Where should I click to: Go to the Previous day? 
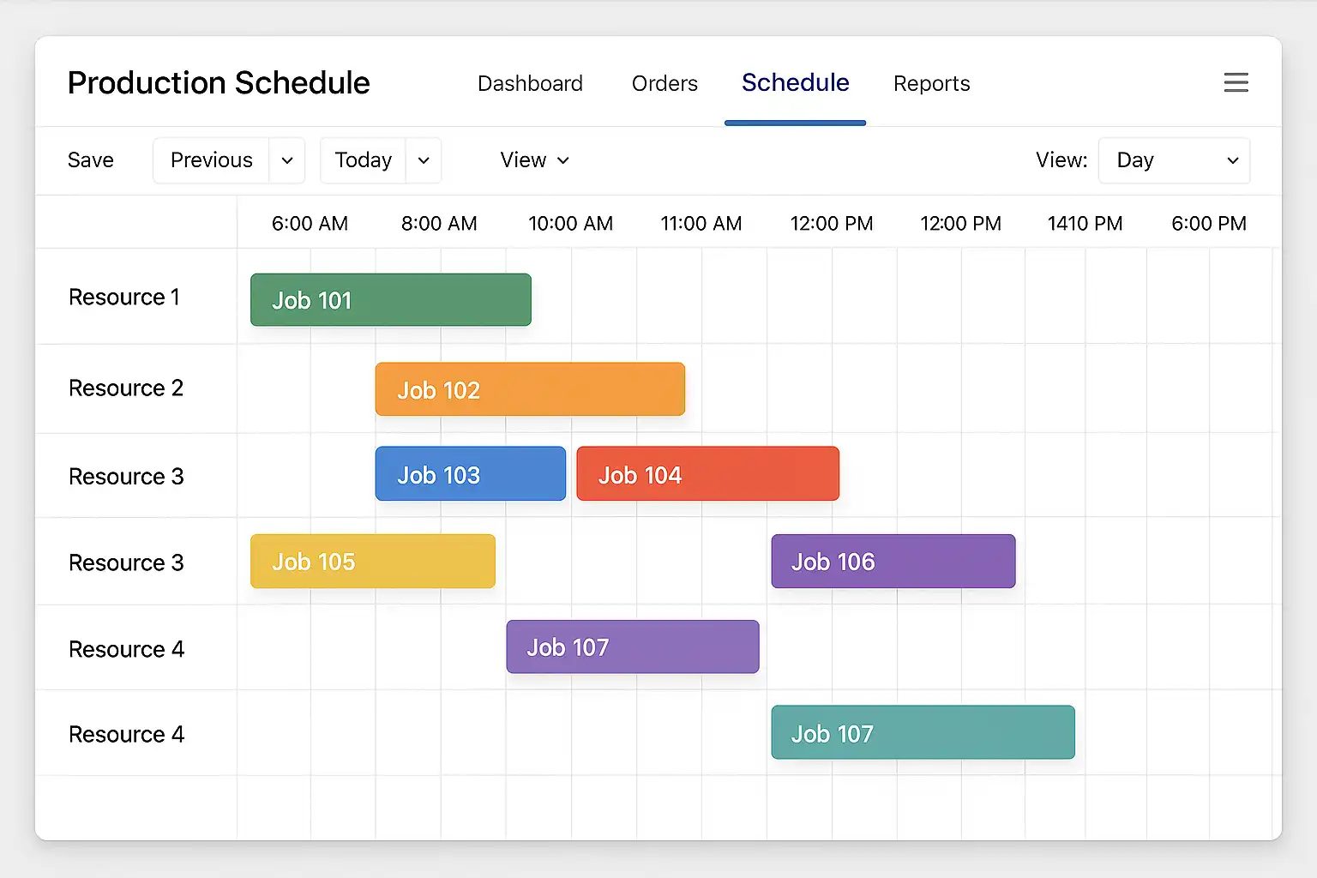pos(211,160)
